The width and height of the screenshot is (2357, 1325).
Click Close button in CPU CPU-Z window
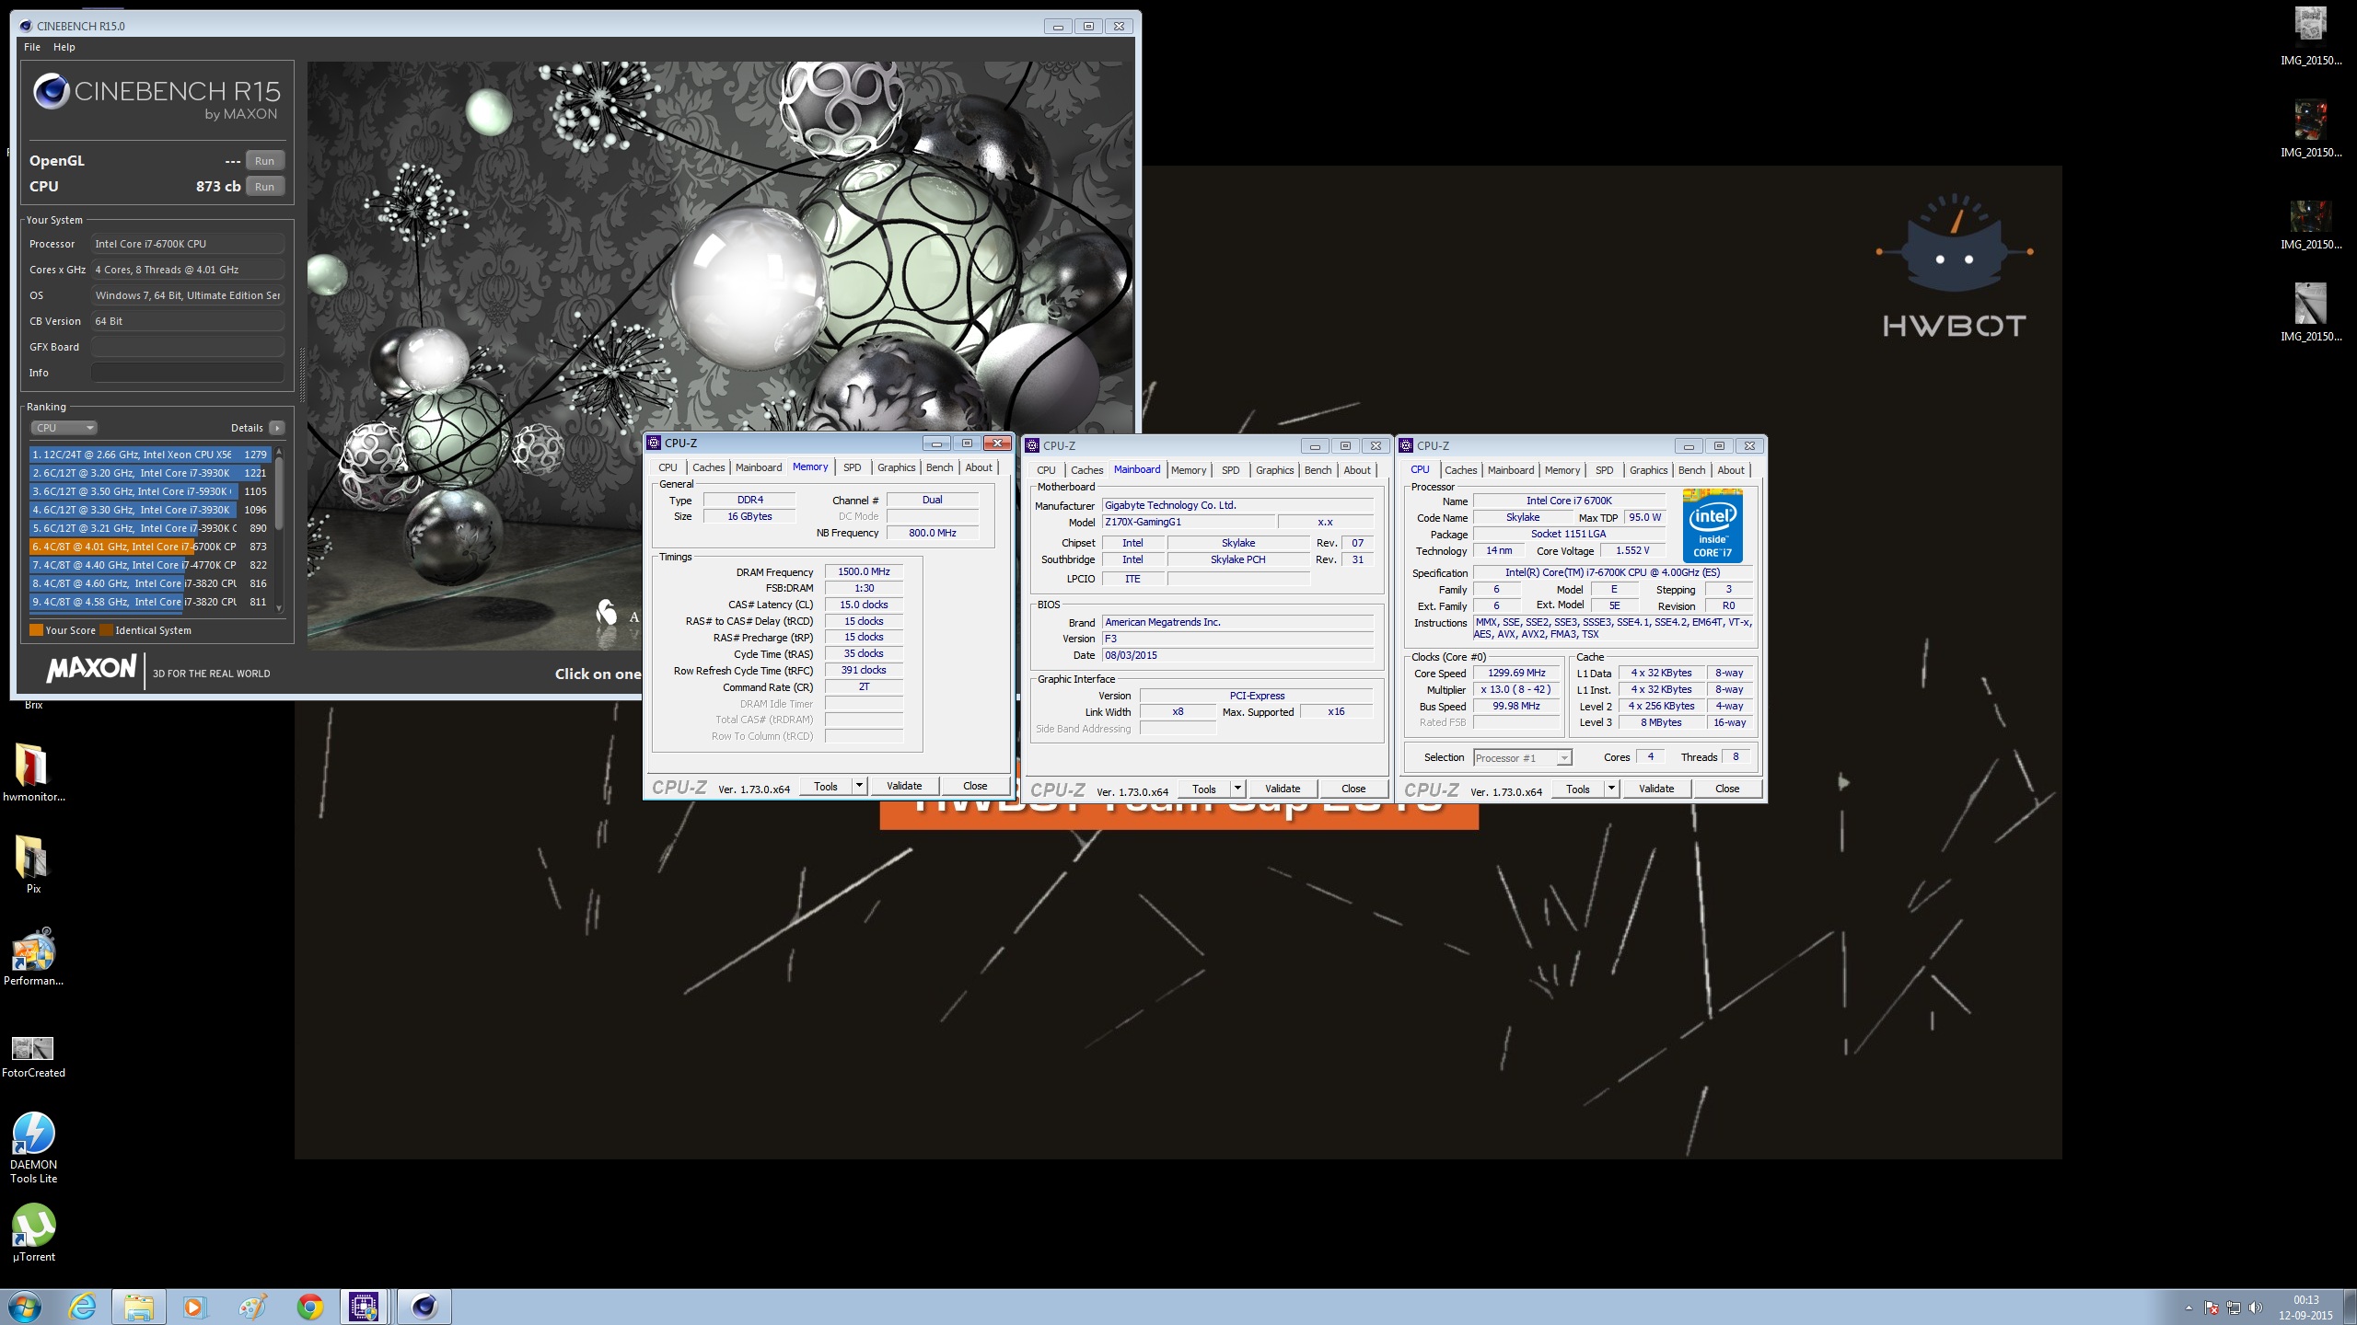click(x=1727, y=789)
